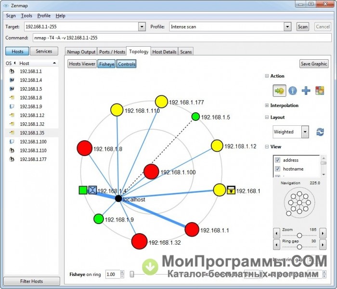This screenshot has height=289, width=337.
Task: Click the Fisheye on ring value field
Action: (x=113, y=275)
